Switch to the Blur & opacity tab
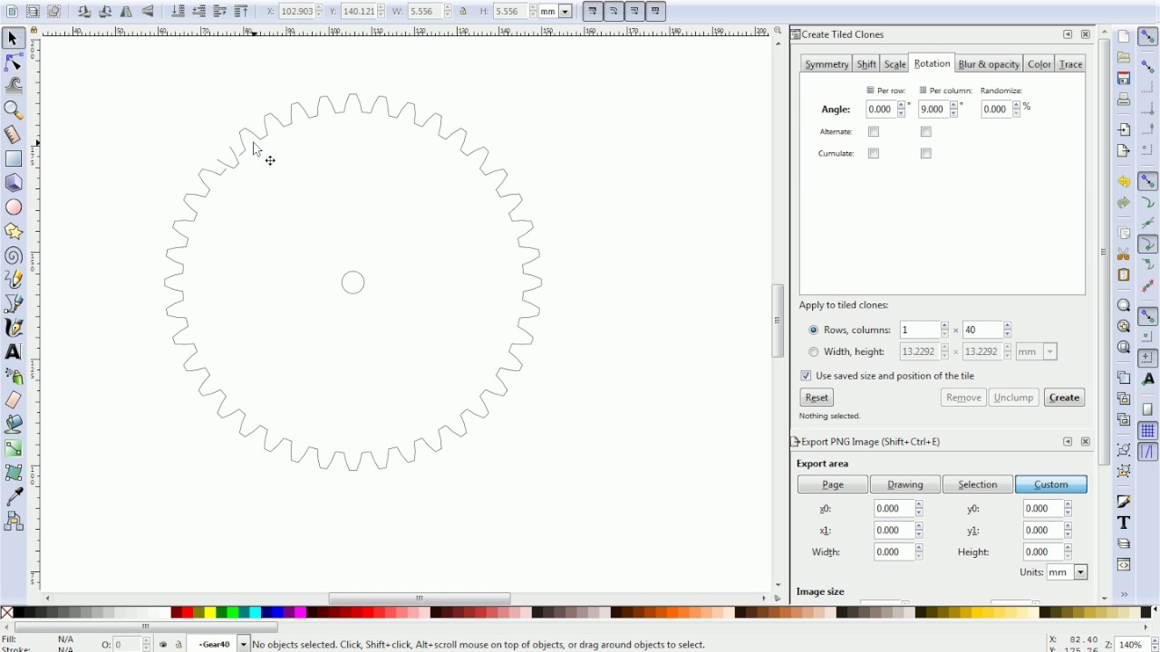The height and width of the screenshot is (652, 1160). tap(989, 64)
